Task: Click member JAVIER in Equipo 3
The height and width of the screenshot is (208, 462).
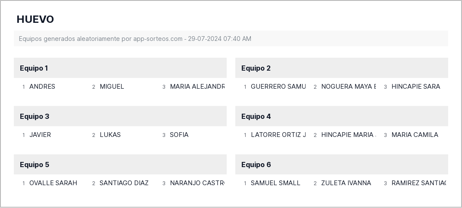Action: pyautogui.click(x=40, y=135)
